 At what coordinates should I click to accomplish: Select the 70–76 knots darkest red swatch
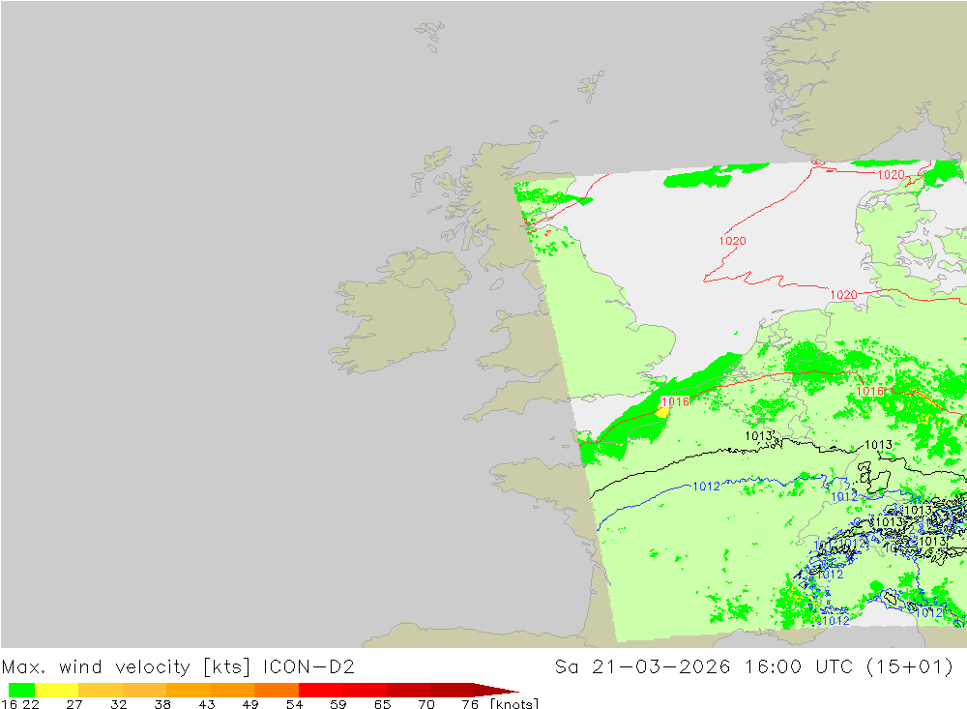click(x=453, y=690)
